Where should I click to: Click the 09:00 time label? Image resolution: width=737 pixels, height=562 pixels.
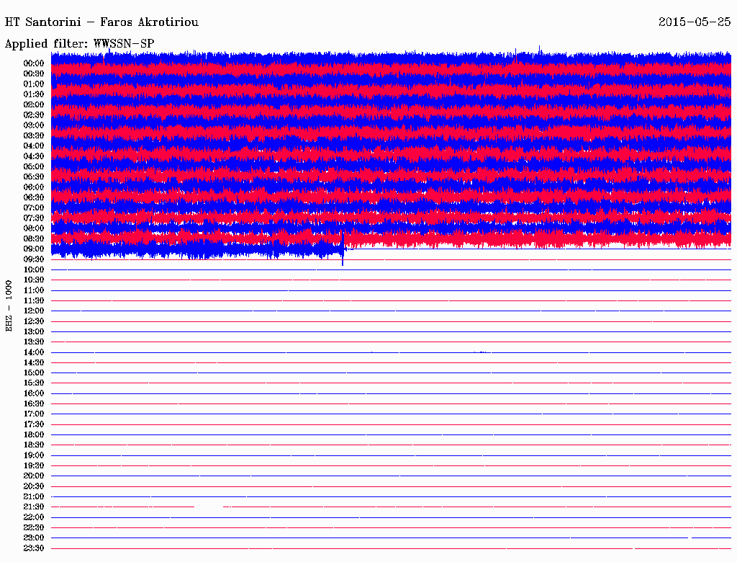(34, 249)
